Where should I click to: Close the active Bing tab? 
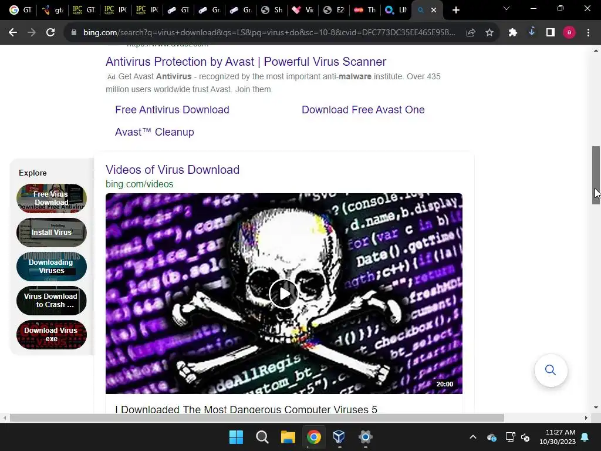click(x=434, y=11)
